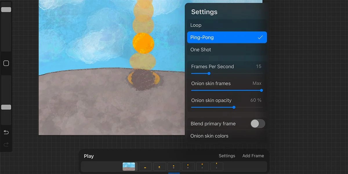Screen dimensions: 348x174
Task: Click the 60 % onion opacity value
Action: [x=256, y=100]
